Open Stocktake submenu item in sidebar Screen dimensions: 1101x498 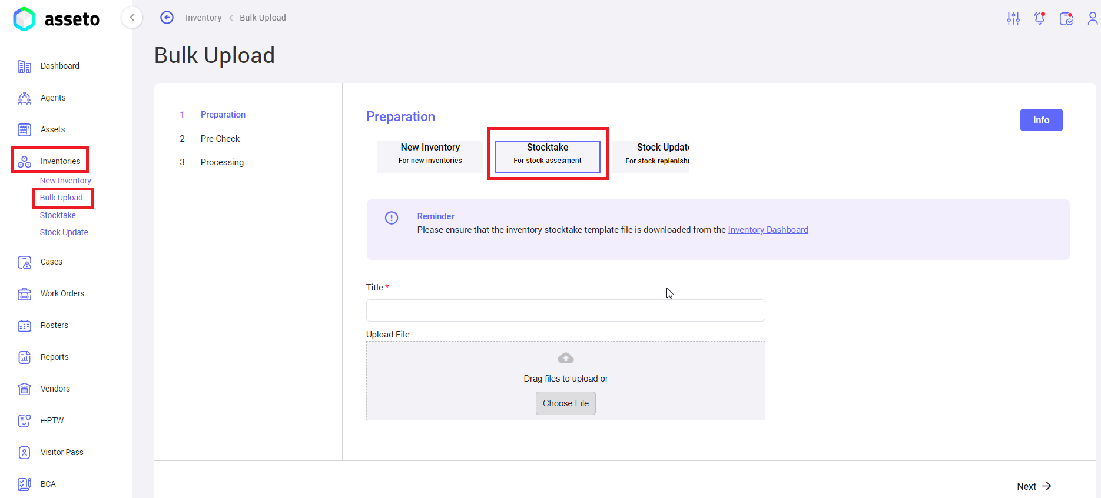(58, 215)
